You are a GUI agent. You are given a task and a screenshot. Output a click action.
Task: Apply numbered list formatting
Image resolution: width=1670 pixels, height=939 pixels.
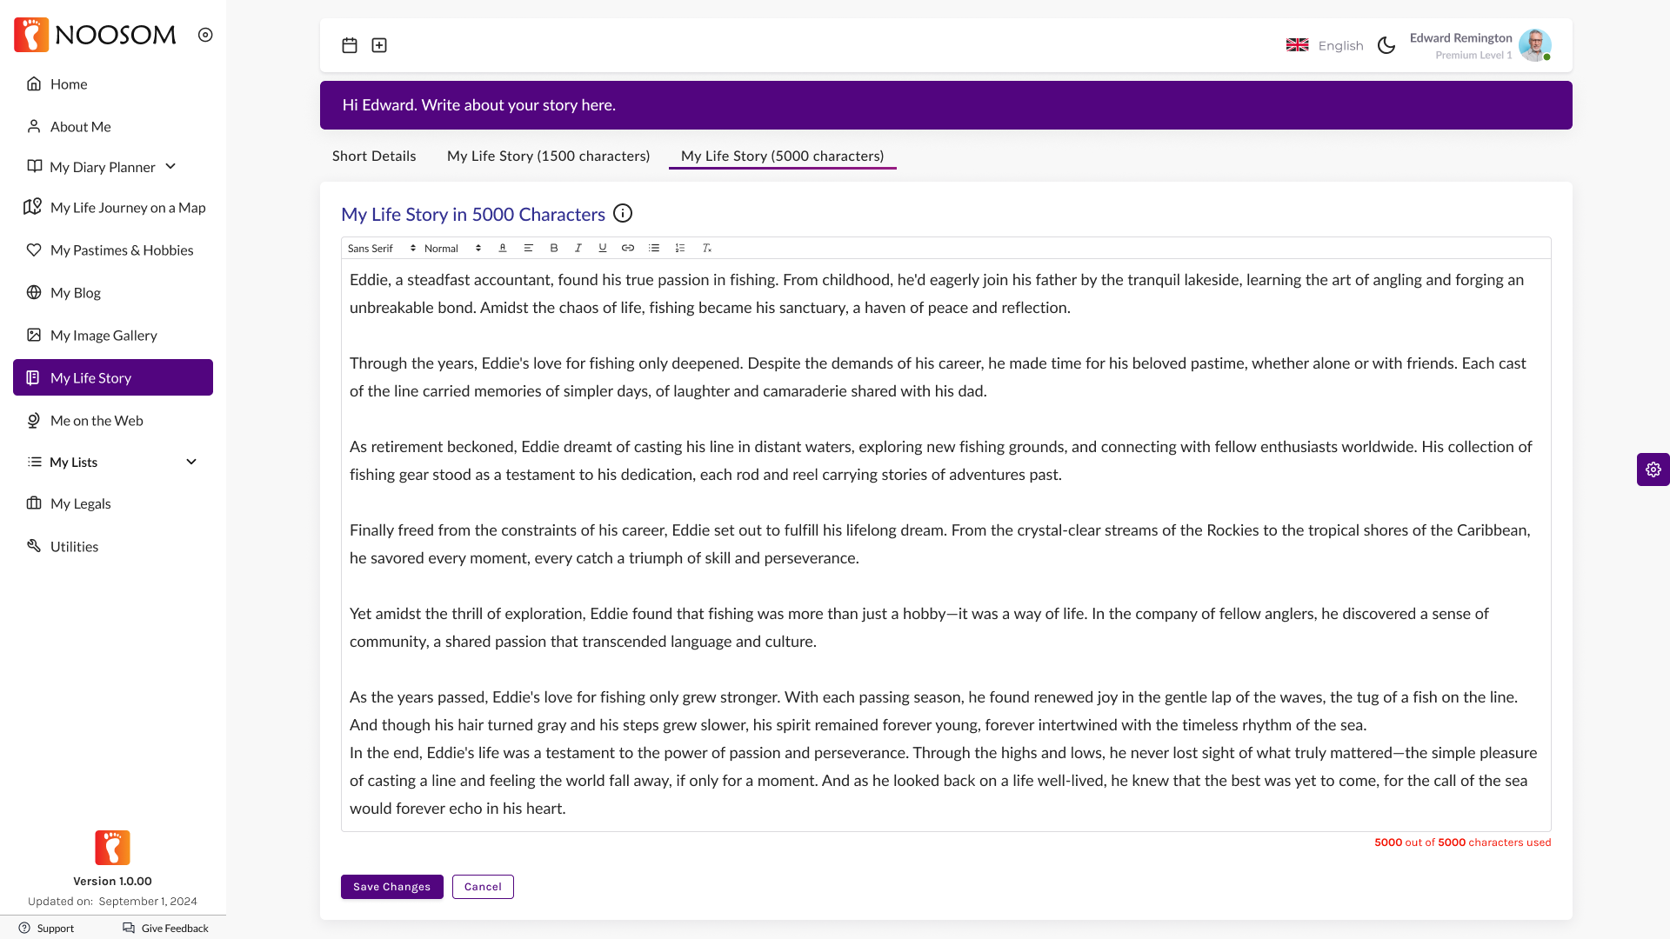pyautogui.click(x=680, y=248)
